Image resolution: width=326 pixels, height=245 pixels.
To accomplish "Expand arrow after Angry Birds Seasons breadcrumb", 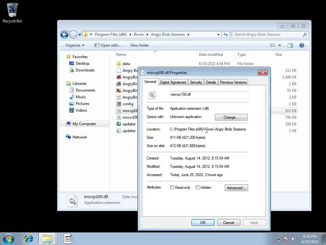I will (x=188, y=34).
